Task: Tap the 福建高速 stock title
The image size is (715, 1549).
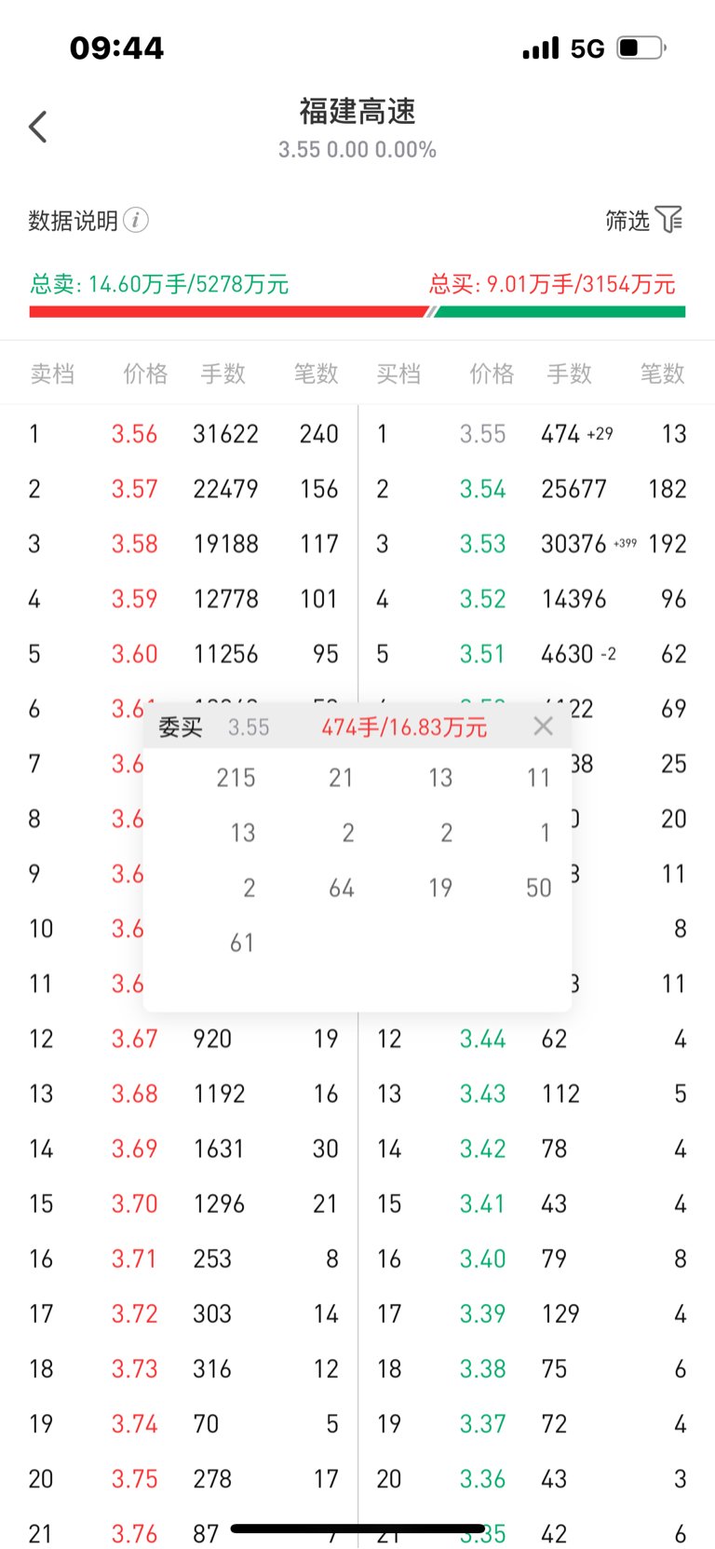Action: pyautogui.click(x=357, y=112)
